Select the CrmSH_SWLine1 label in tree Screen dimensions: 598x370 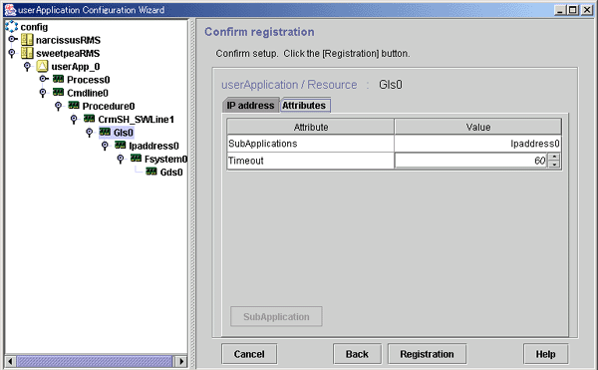pyautogui.click(x=137, y=120)
